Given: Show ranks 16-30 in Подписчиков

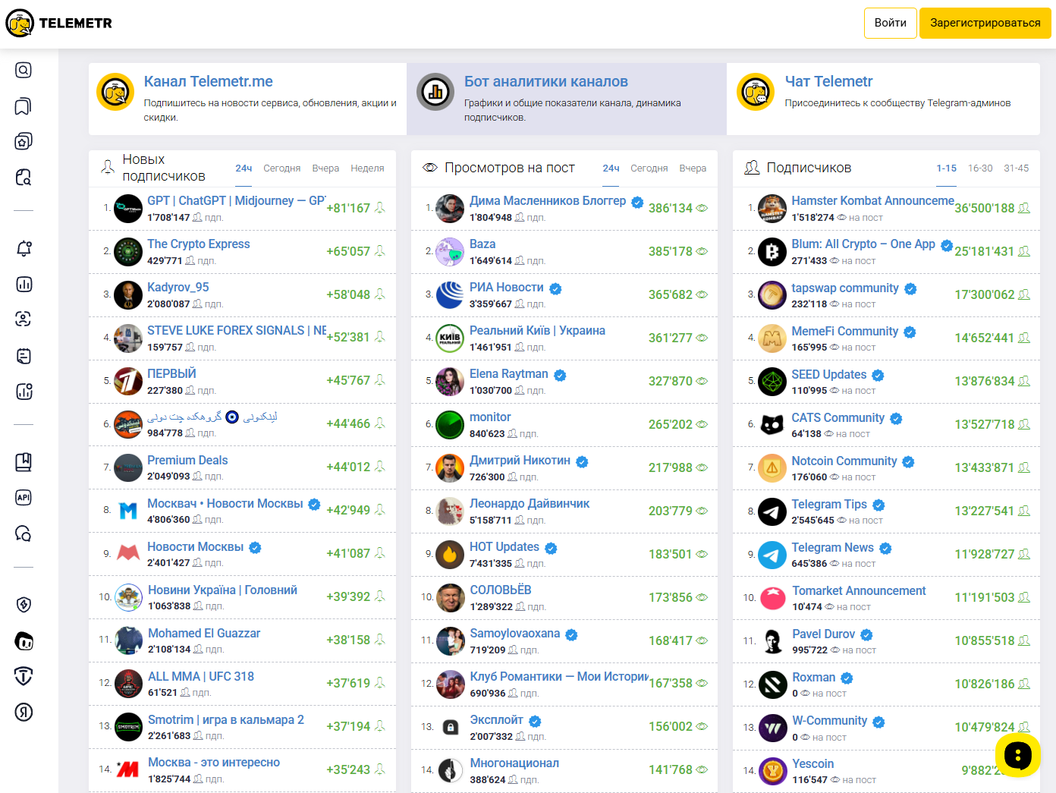Looking at the screenshot, I should (980, 168).
